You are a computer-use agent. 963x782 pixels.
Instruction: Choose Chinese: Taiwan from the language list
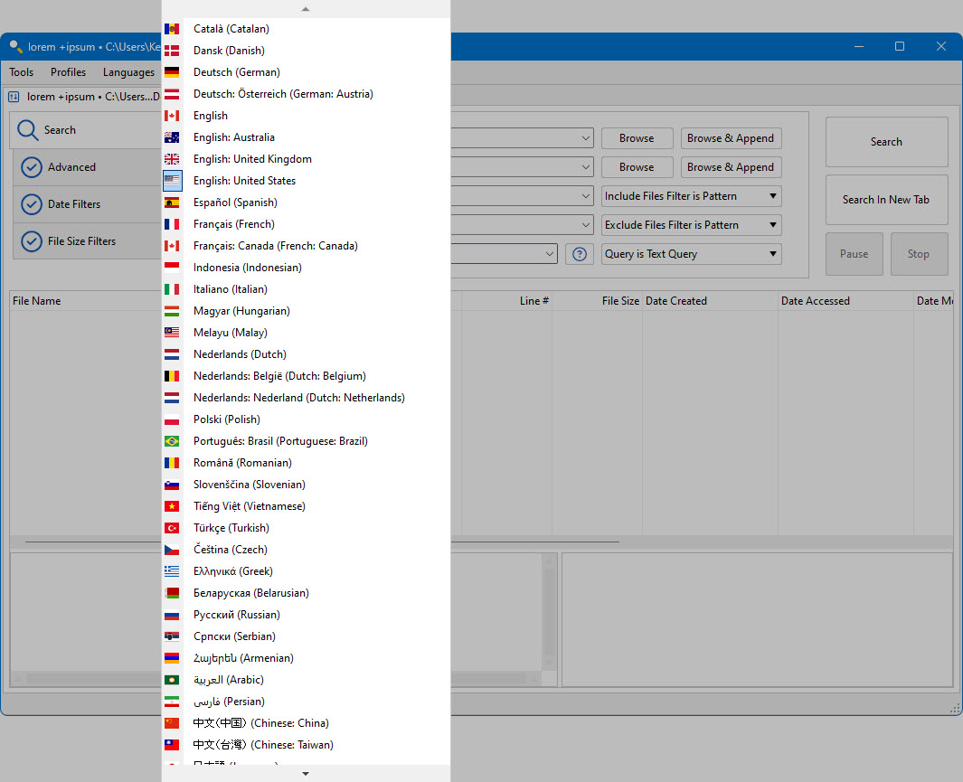[x=306, y=745]
